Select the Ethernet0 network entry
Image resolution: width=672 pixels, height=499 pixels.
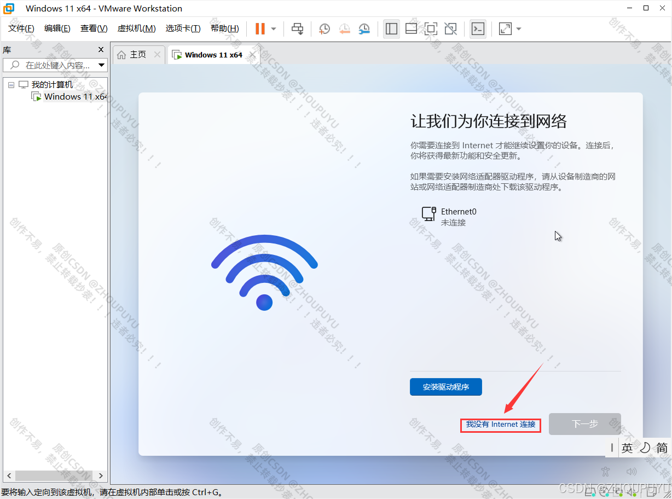[449, 217]
